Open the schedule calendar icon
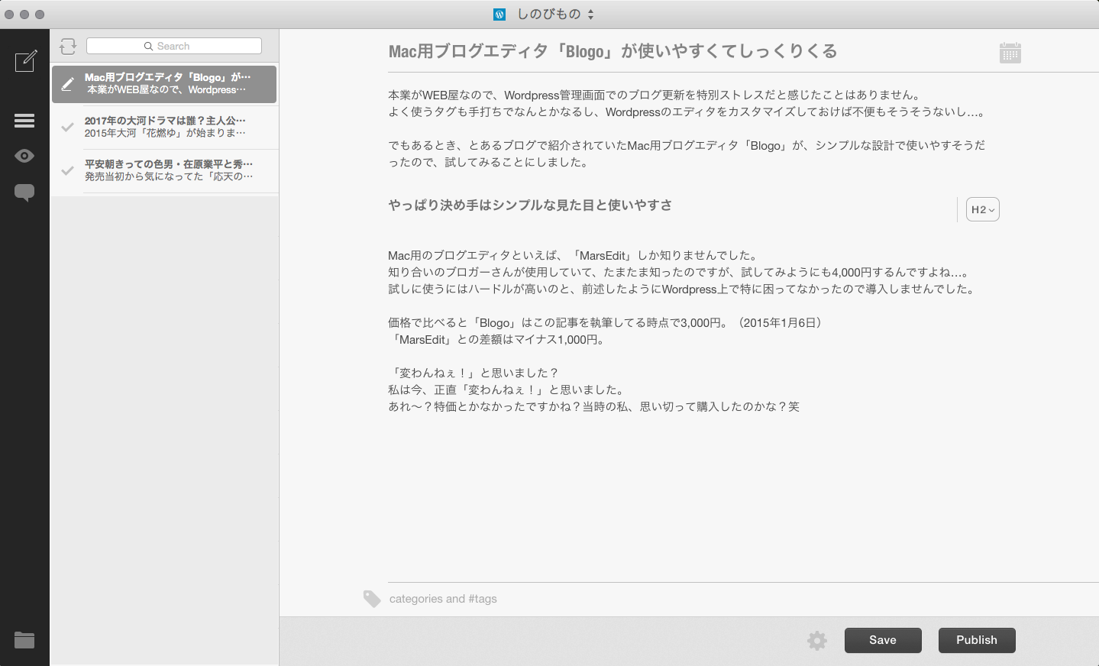 1010,53
